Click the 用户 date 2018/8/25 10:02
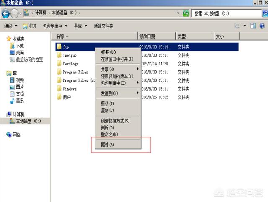 coord(155,97)
